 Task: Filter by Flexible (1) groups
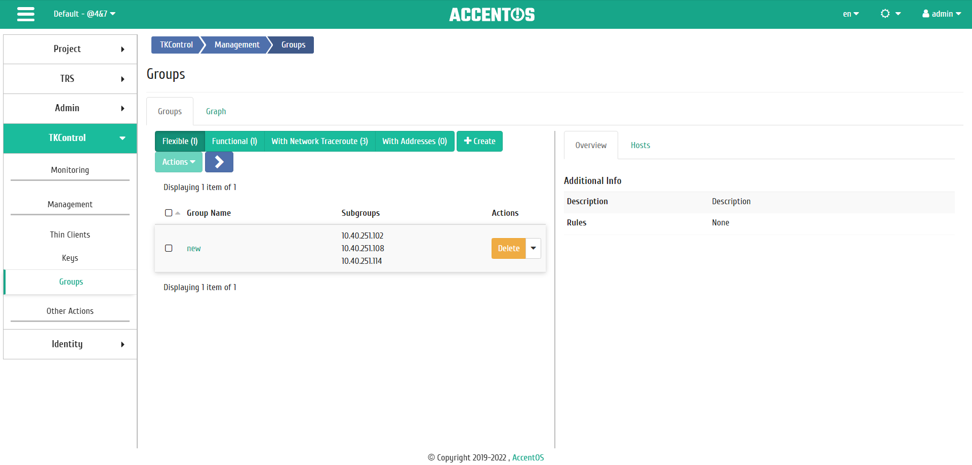point(180,142)
